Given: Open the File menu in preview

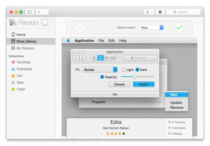Looking at the screenshot, I should [x=101, y=40].
